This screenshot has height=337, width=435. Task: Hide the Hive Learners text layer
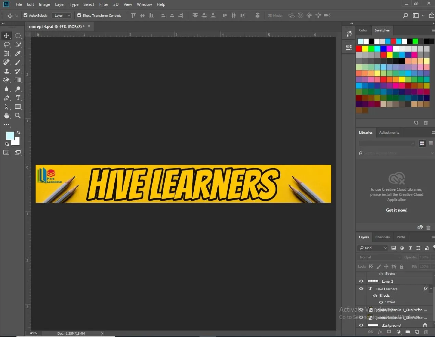[x=361, y=289]
